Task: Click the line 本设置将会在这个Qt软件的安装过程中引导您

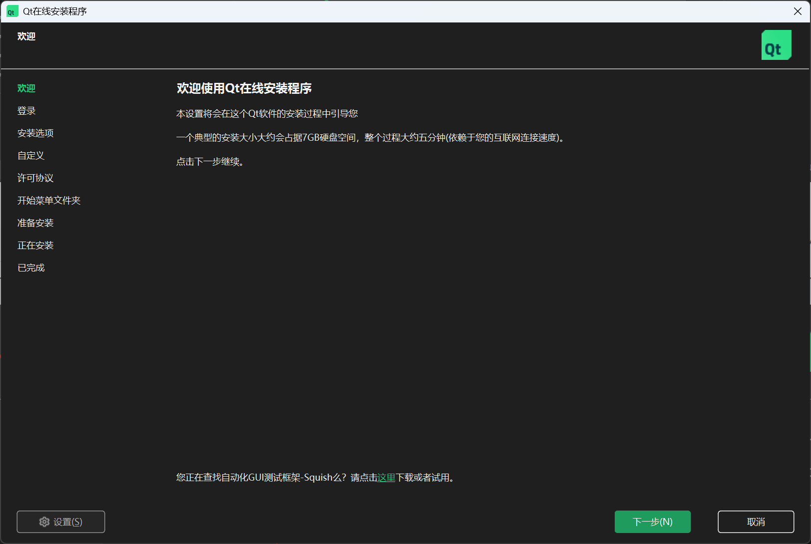Action: 267,114
